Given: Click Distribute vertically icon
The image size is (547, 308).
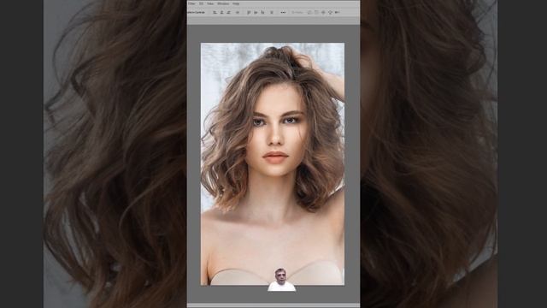Looking at the screenshot, I should [x=238, y=12].
